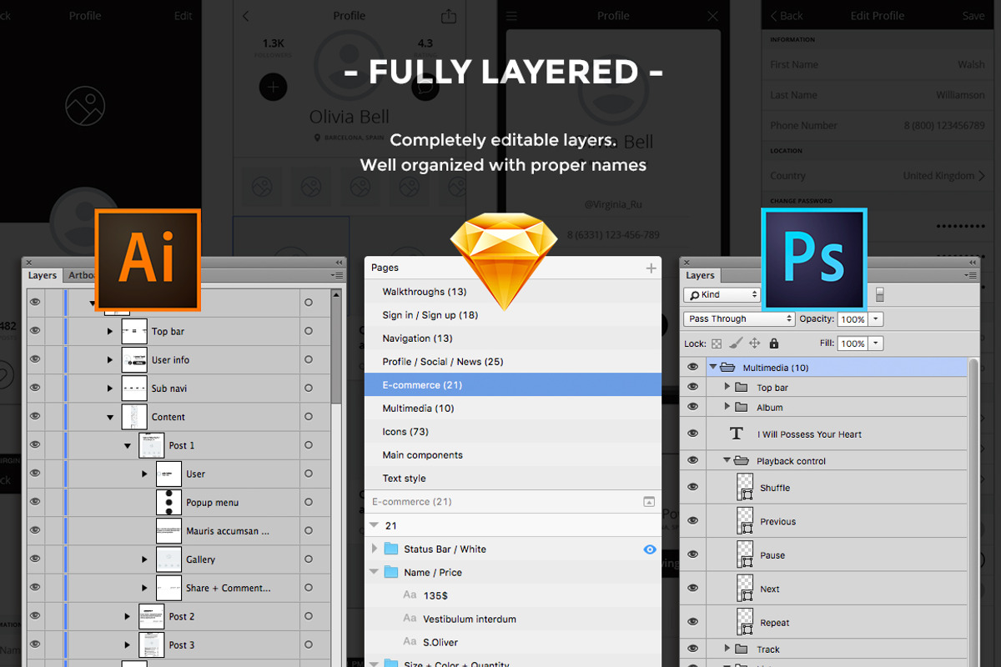Click the Track folder icon in Photoshop
The height and width of the screenshot is (667, 1001).
pos(742,649)
